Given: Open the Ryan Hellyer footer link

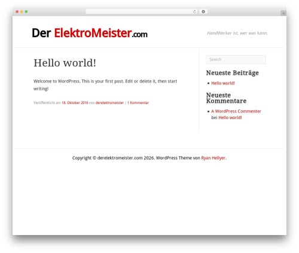Looking at the screenshot, I should pos(213,158).
